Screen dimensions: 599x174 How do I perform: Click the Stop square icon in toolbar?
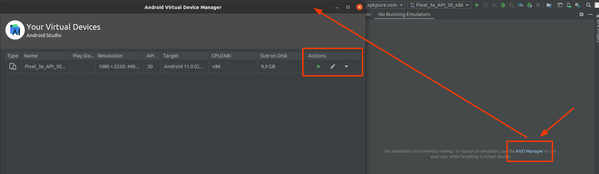tap(538, 5)
